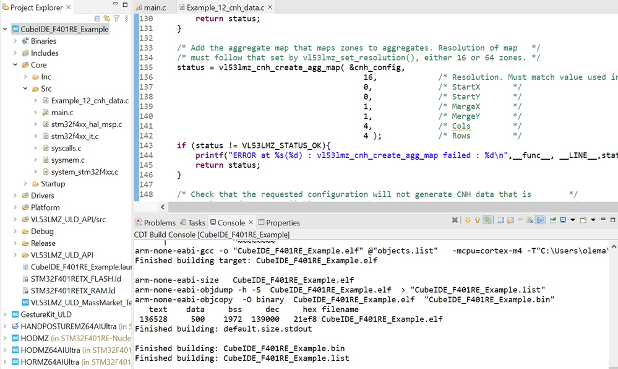The height and width of the screenshot is (369, 618).
Task: Pin the console
Action: point(553,220)
